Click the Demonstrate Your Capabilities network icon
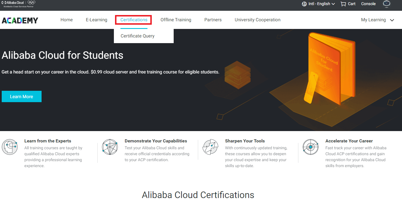 (x=110, y=147)
